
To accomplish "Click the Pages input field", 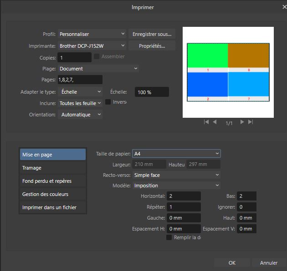I will pyautogui.click(x=80, y=80).
